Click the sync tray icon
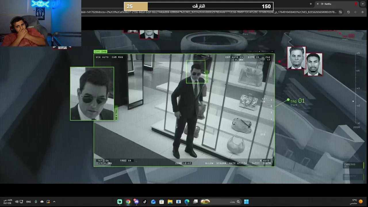 [x=48, y=202]
